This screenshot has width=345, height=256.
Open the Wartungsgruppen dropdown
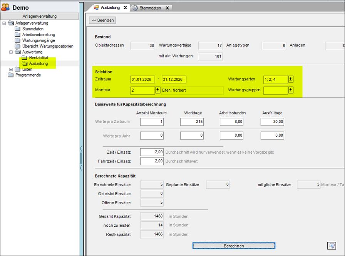pos(291,90)
